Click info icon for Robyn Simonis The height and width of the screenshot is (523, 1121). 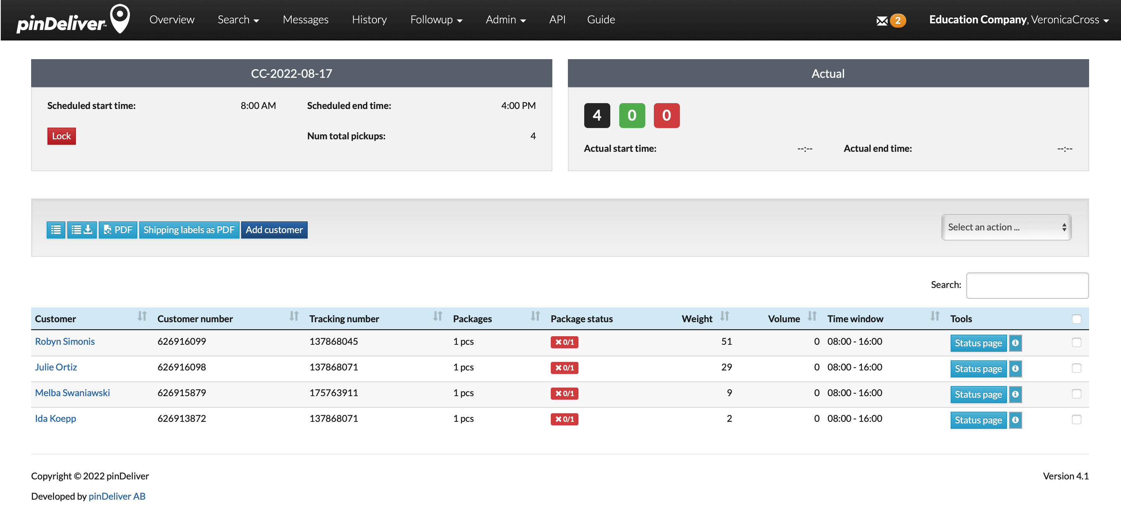1015,343
